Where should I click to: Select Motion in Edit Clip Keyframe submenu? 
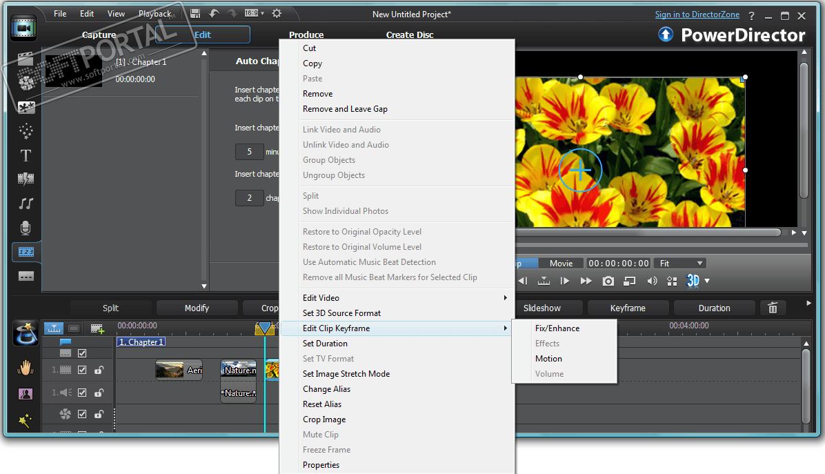point(548,359)
